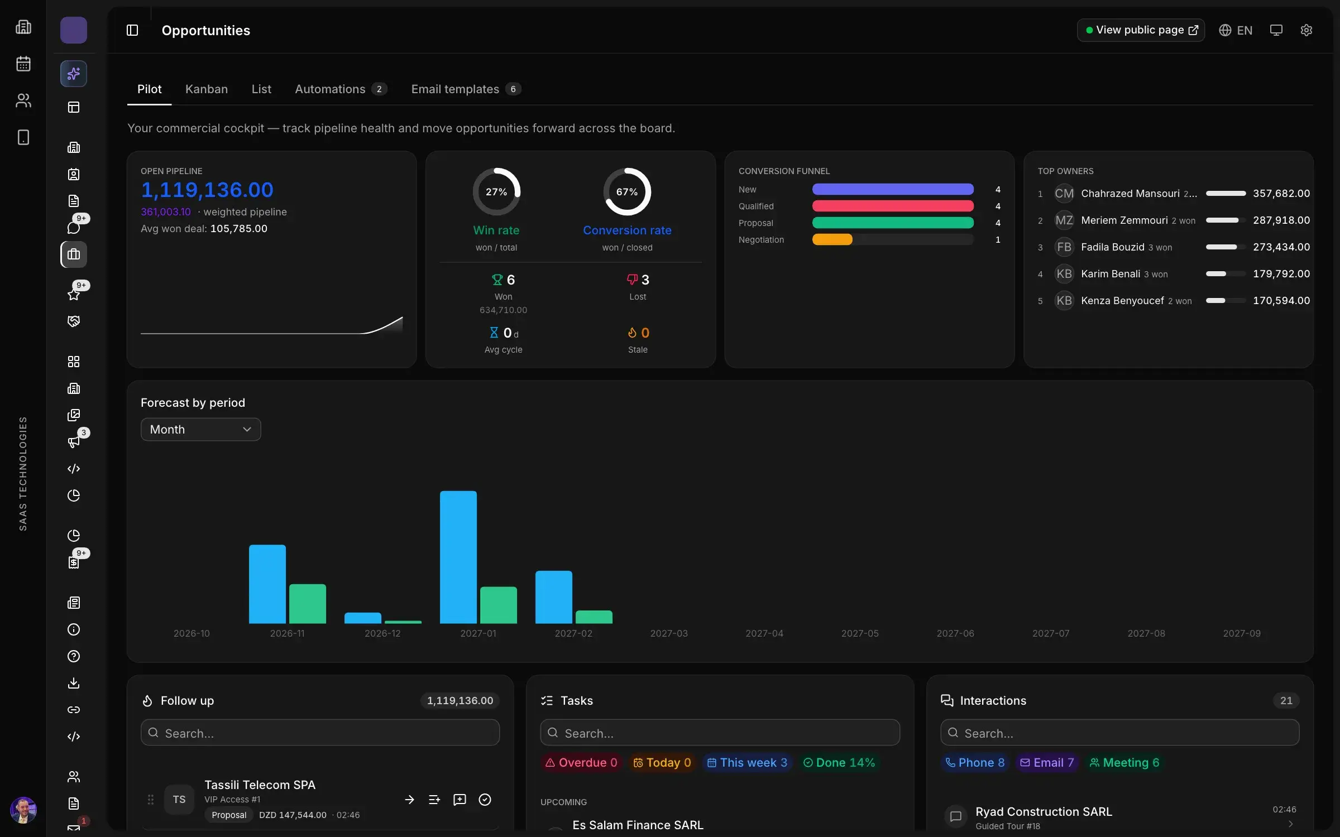Toggle the sidebar panel icon beside Opportunities
The width and height of the screenshot is (1340, 837).
point(132,30)
